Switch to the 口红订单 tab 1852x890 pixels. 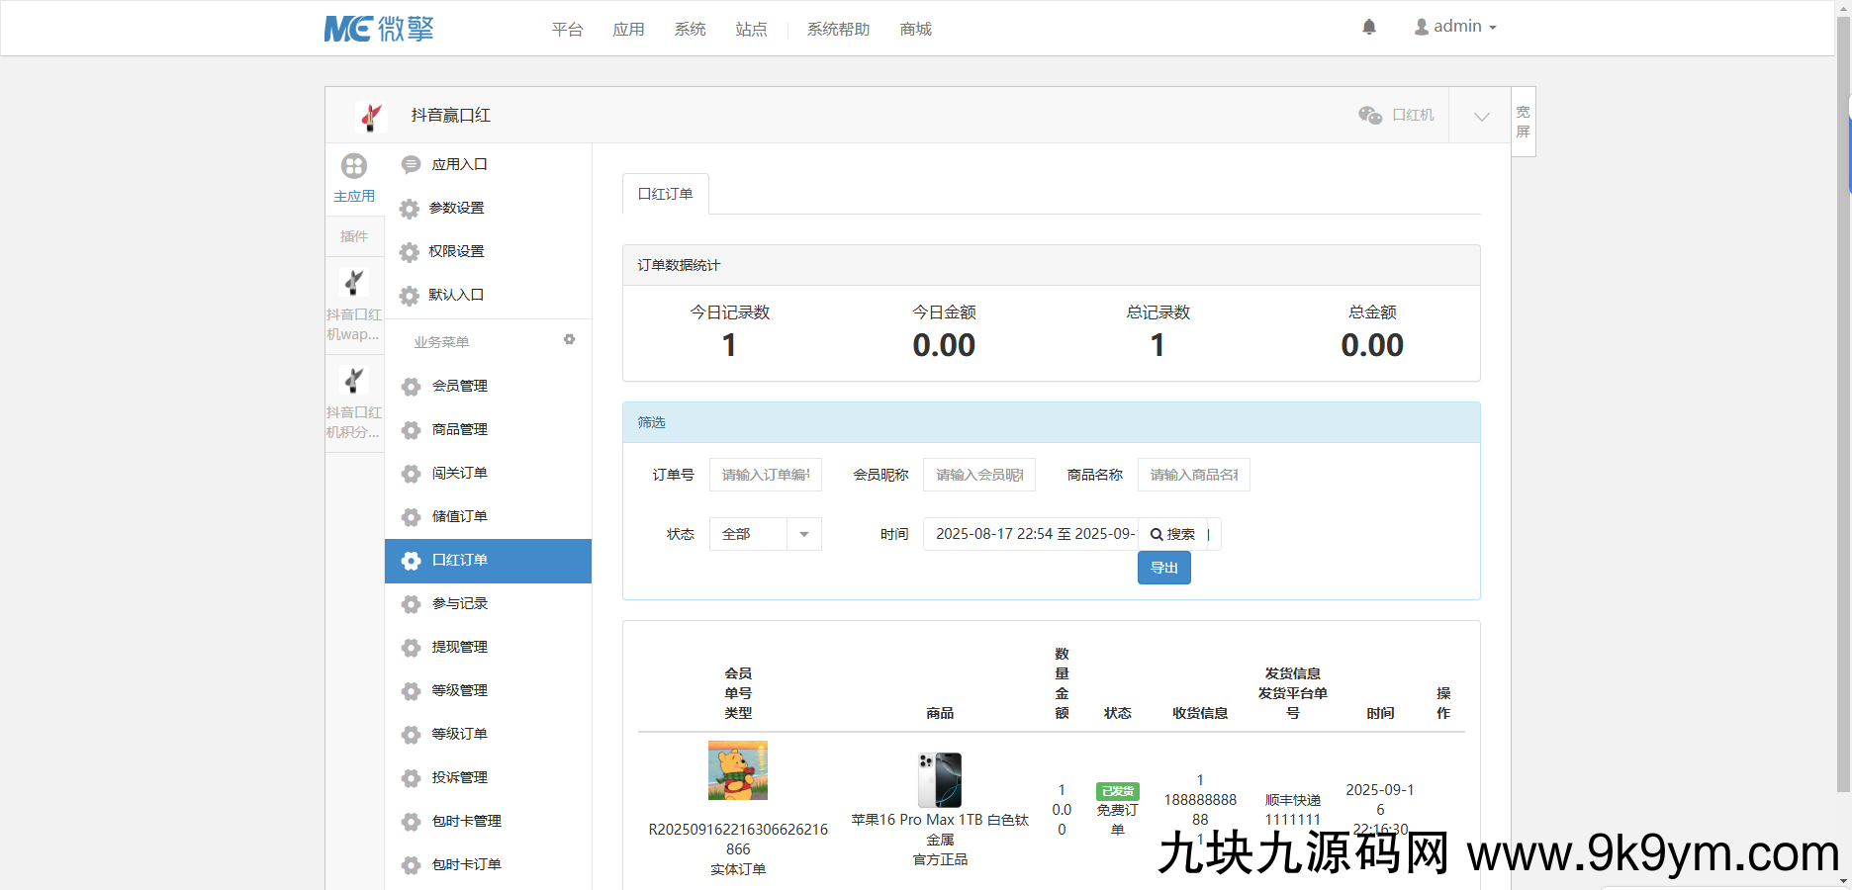[x=664, y=194]
